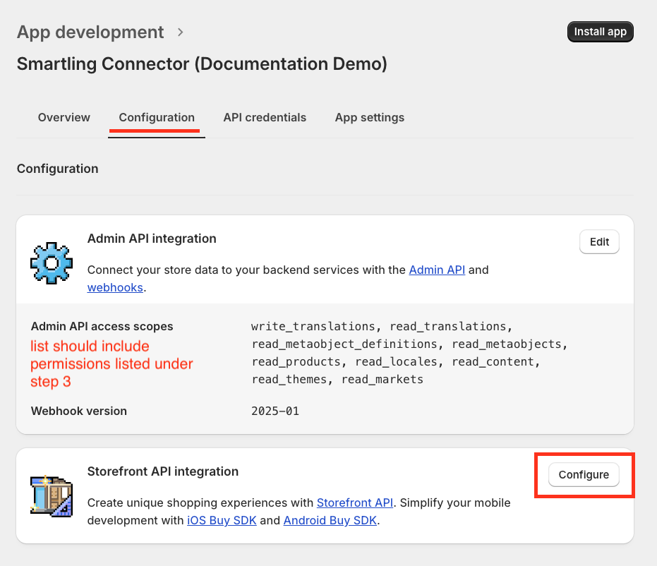
Task: Click the Configuration section heading
Action: (57, 169)
